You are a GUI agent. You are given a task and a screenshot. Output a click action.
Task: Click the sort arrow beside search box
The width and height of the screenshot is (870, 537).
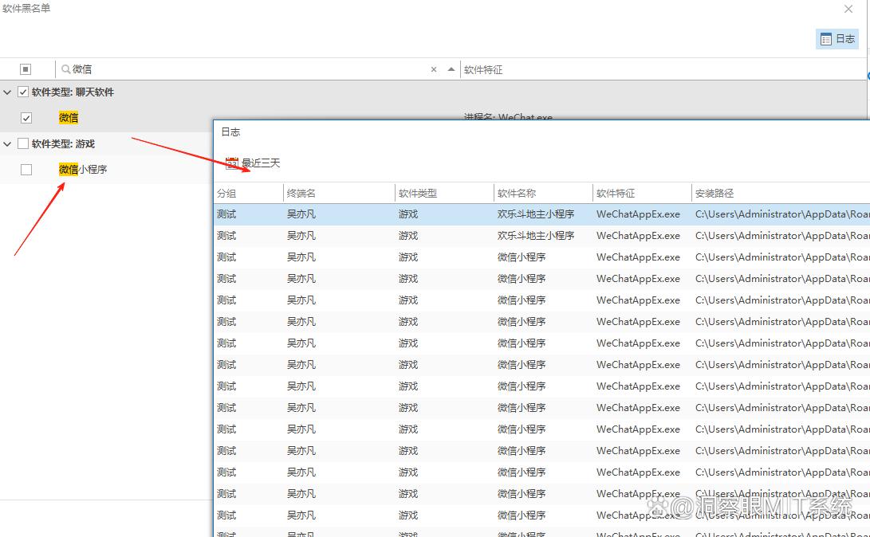[x=451, y=69]
